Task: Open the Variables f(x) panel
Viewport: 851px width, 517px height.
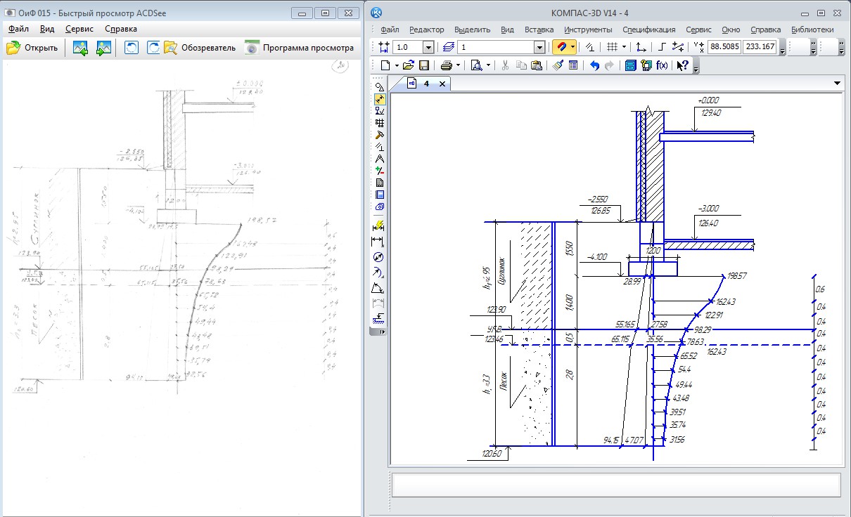Action: (x=662, y=65)
